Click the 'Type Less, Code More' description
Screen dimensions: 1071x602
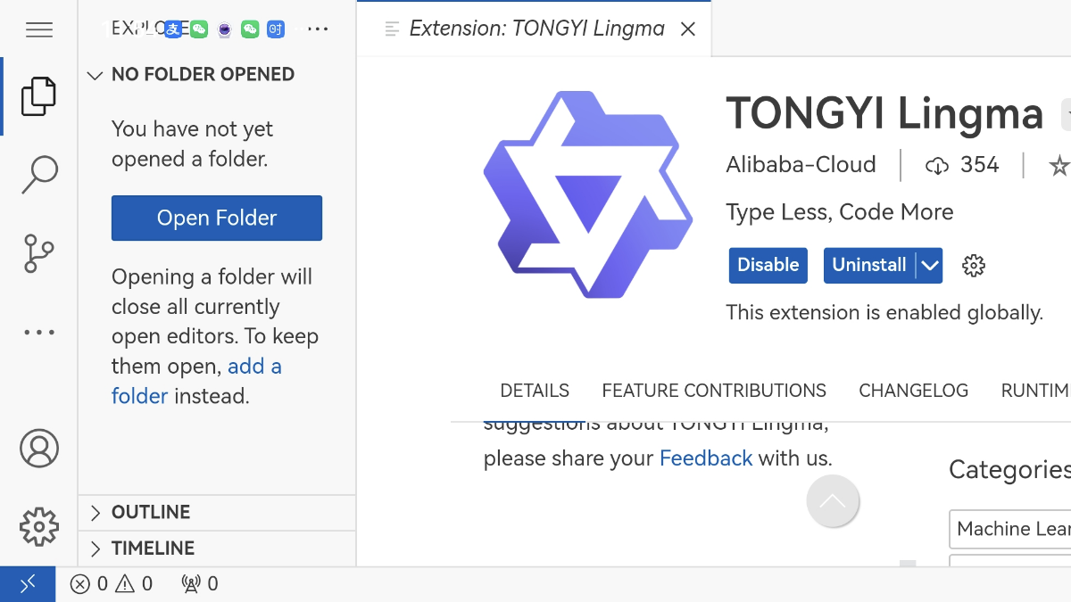click(840, 212)
